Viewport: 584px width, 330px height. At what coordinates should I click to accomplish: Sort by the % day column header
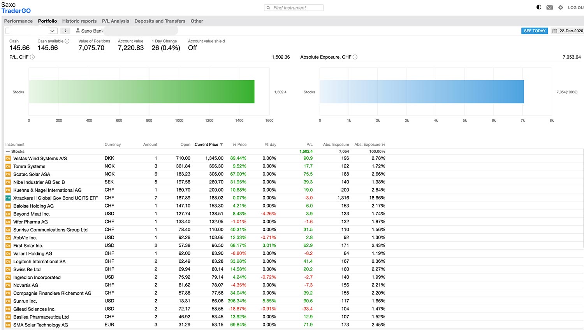[x=271, y=145]
